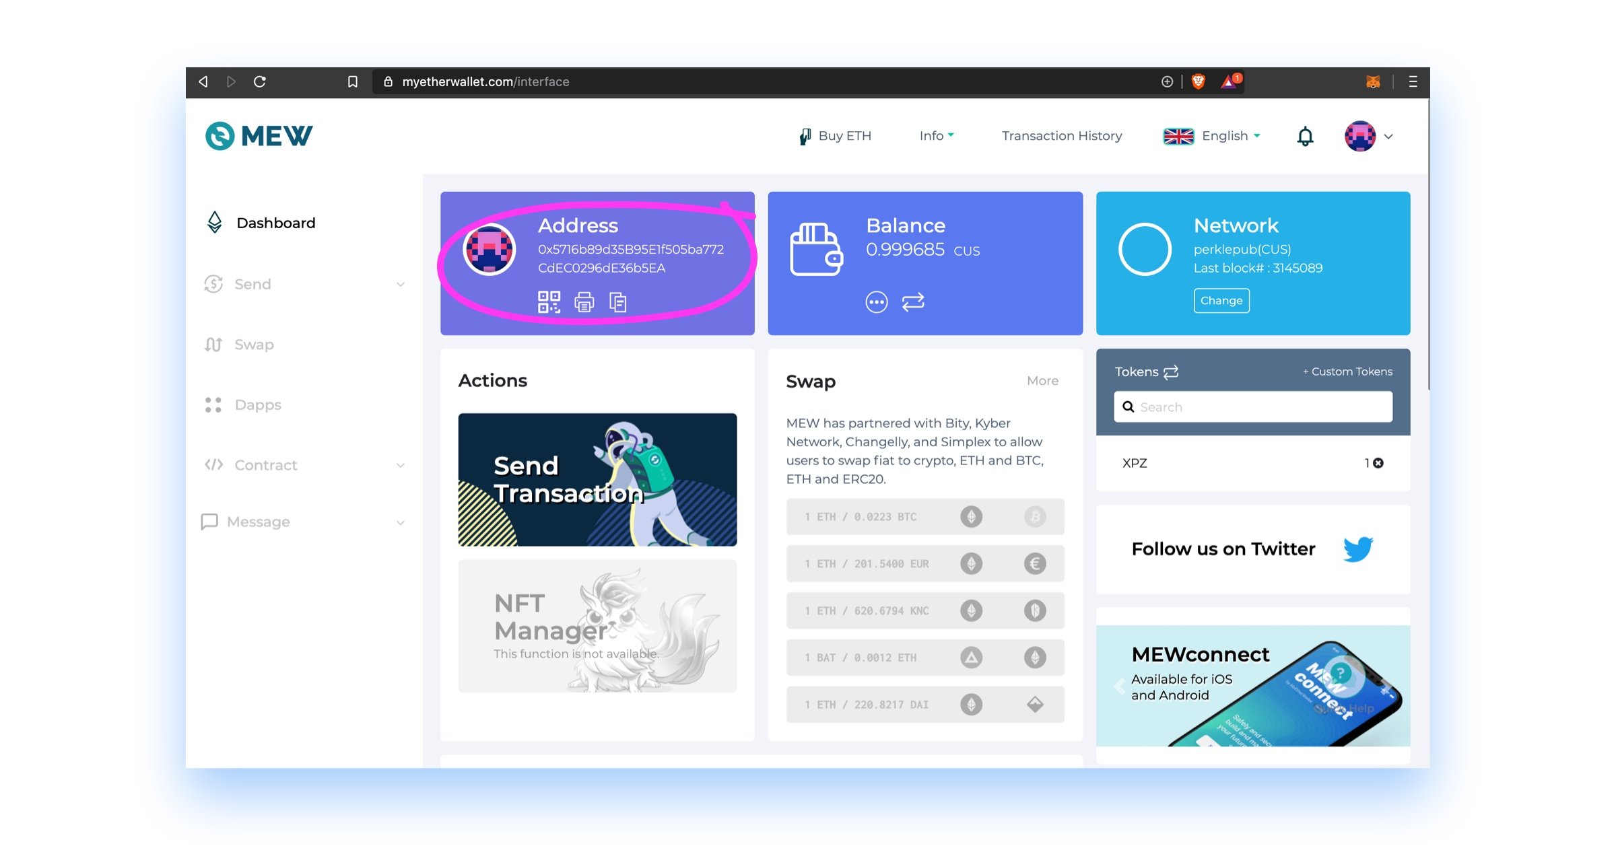Refresh the tokens list icon
The height and width of the screenshot is (848, 1616).
pos(1171,372)
